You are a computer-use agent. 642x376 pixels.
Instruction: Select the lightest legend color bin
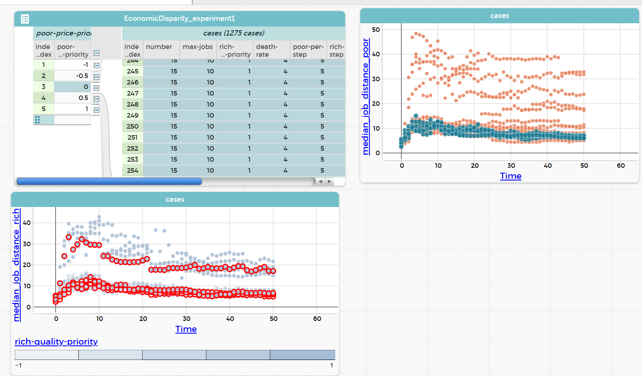point(47,355)
